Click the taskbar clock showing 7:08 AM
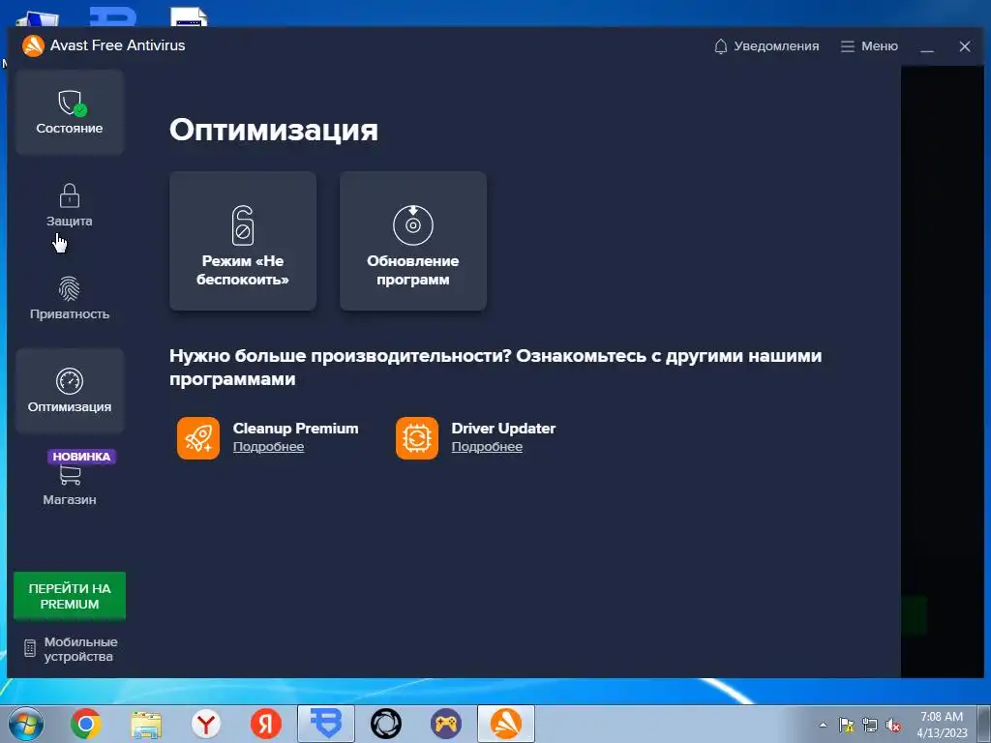The height and width of the screenshot is (743, 991). 942,725
